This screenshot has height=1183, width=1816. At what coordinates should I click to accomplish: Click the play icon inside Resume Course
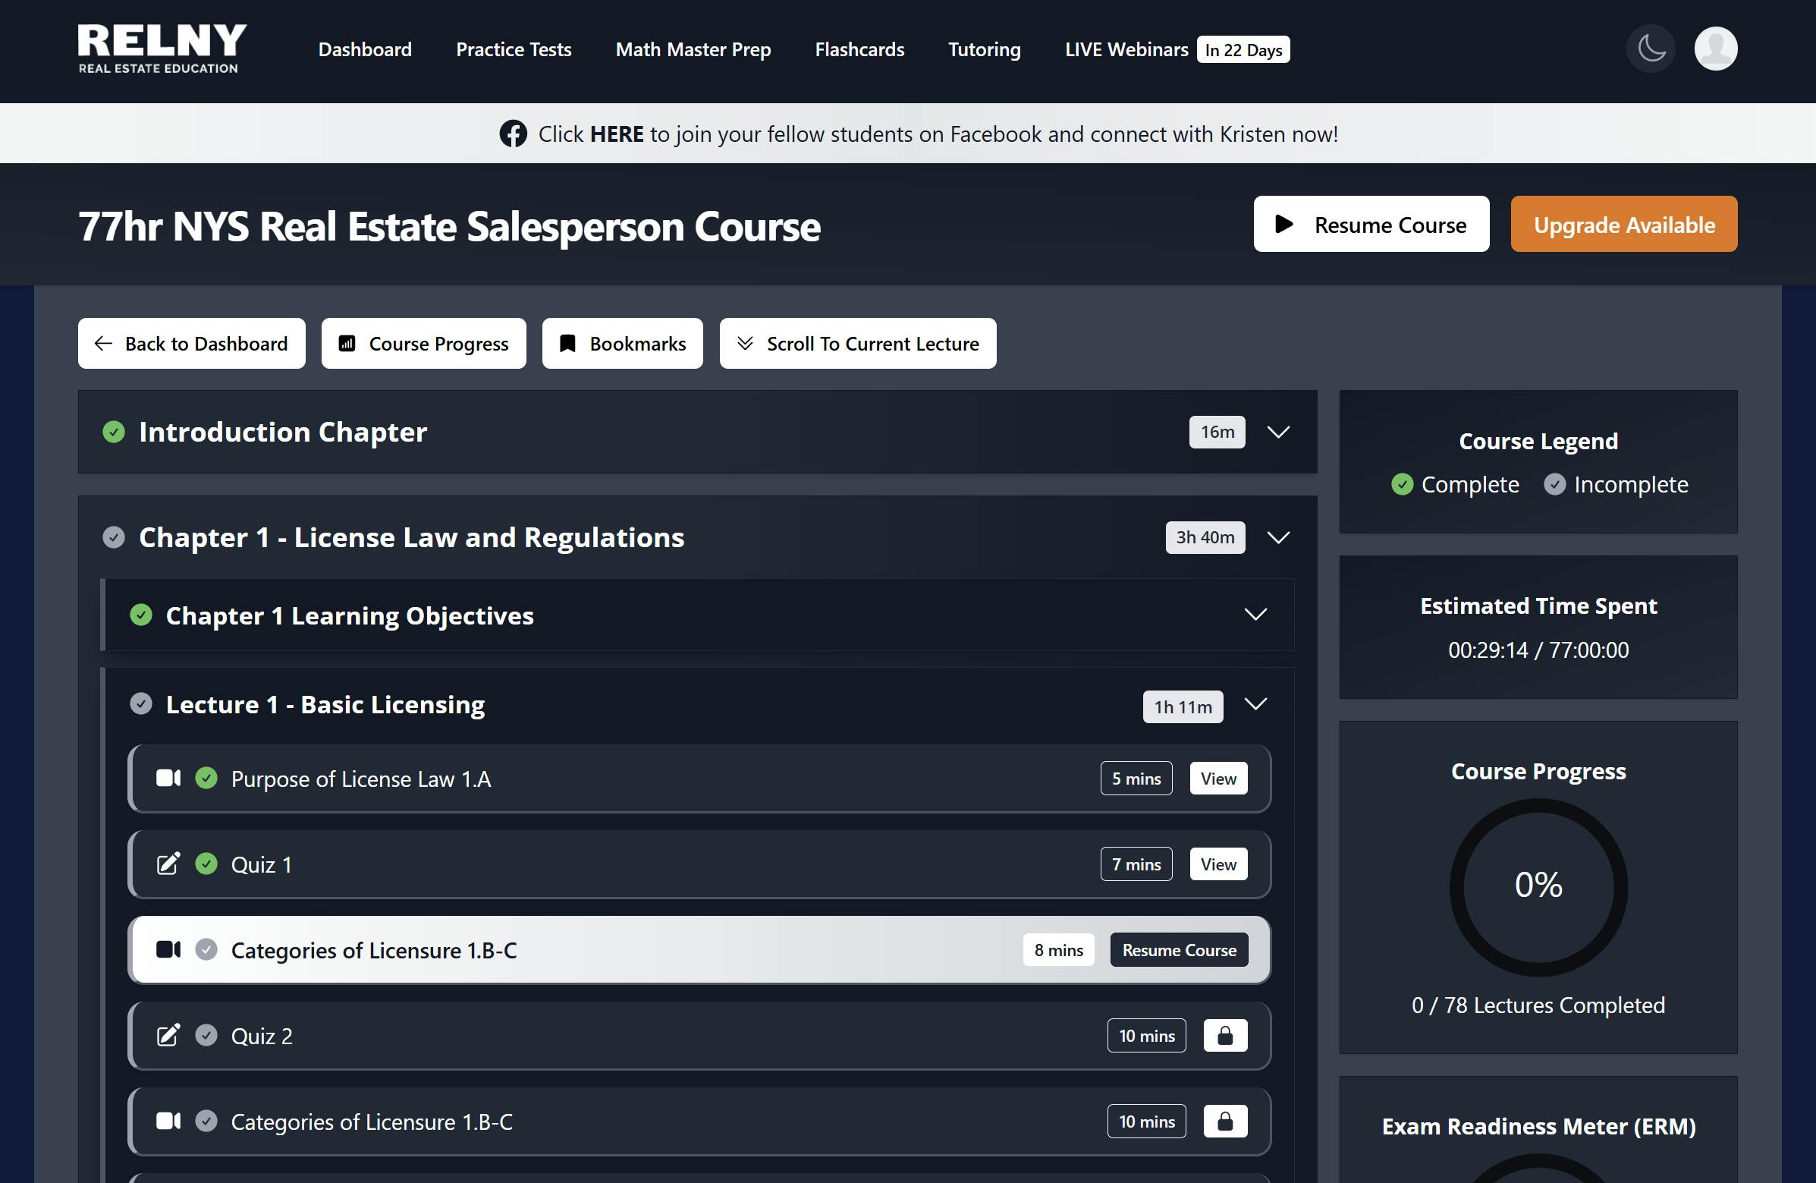(1284, 225)
